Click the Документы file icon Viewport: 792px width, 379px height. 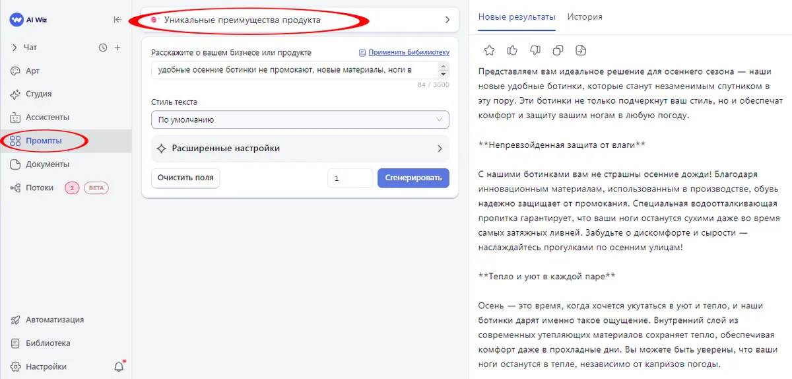click(16, 164)
